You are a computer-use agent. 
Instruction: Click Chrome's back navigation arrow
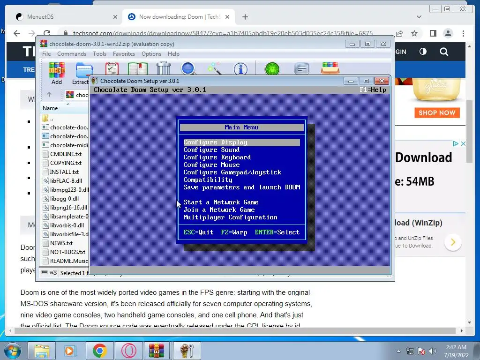point(17,33)
